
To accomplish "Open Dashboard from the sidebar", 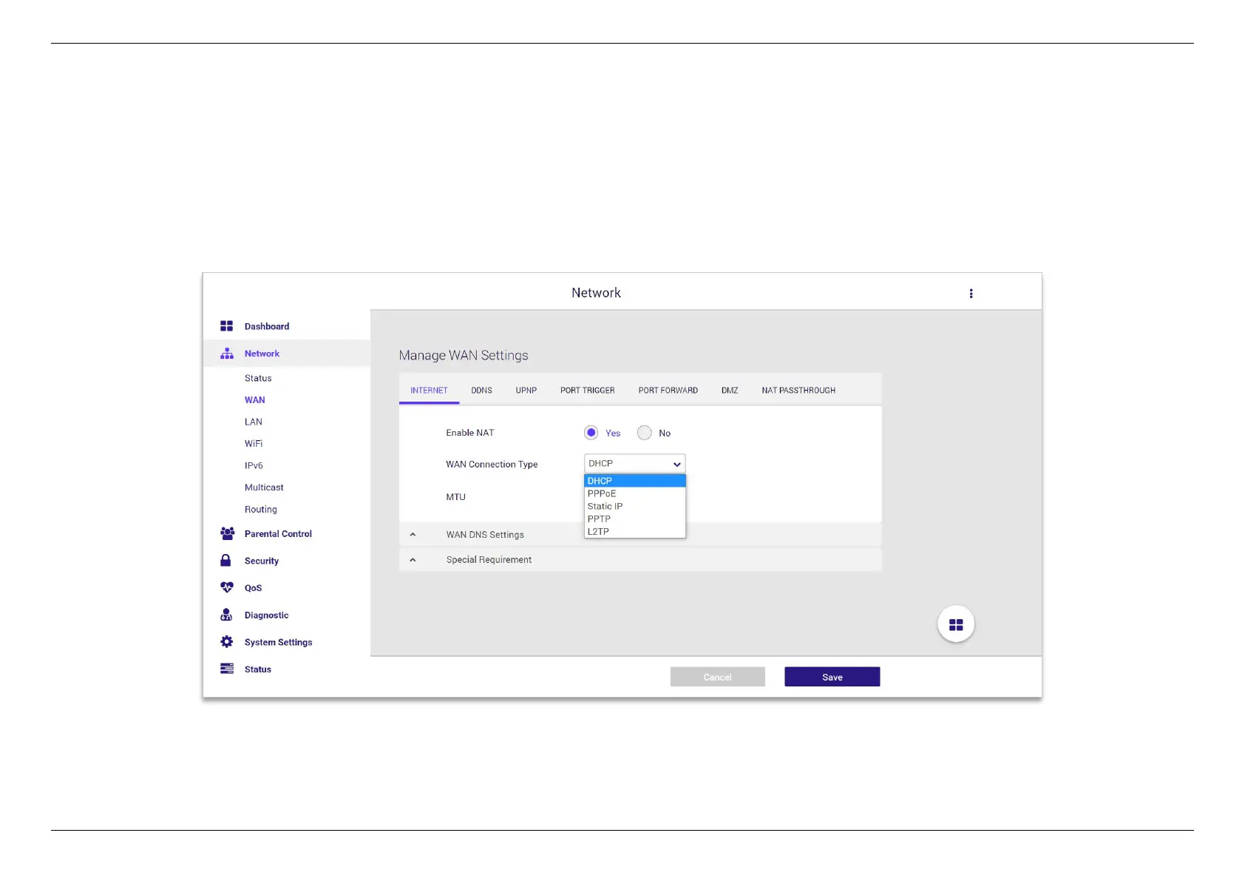I will click(267, 326).
